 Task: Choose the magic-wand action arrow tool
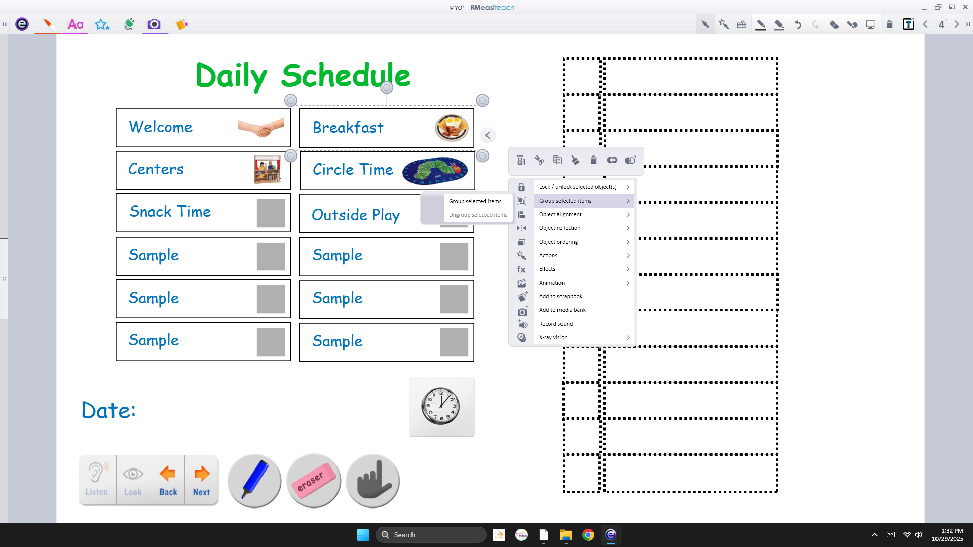[x=724, y=24]
